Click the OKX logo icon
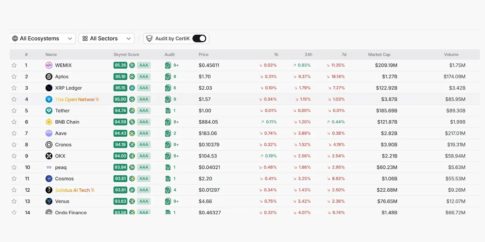 (x=49, y=156)
